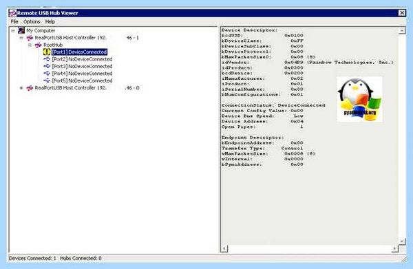
Task: Click the bcdUSB 0x0100 line
Action: [x=262, y=36]
